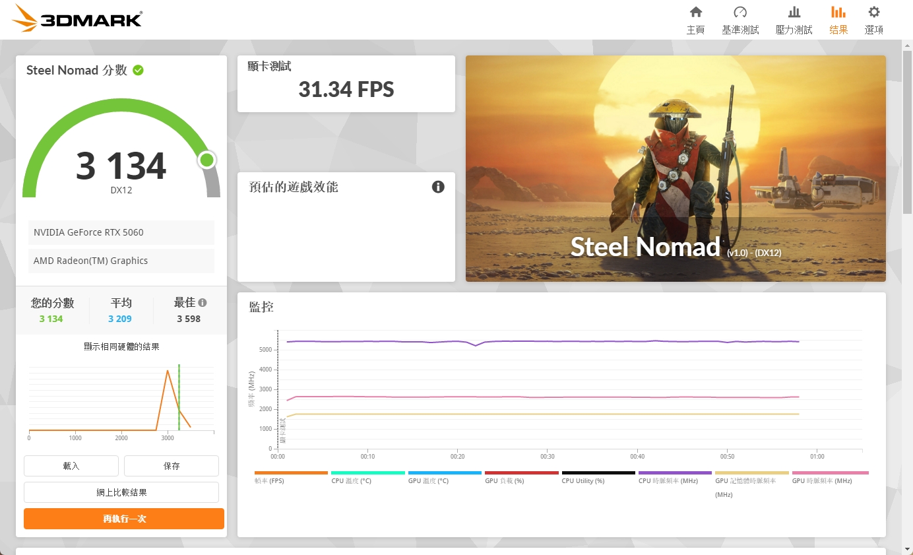Click the 您的分數 value 3 134
The height and width of the screenshot is (555, 913).
pyautogui.click(x=51, y=319)
